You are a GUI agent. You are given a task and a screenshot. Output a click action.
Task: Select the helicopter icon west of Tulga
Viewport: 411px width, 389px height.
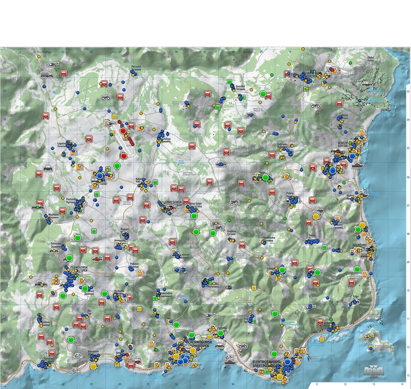tap(310, 306)
